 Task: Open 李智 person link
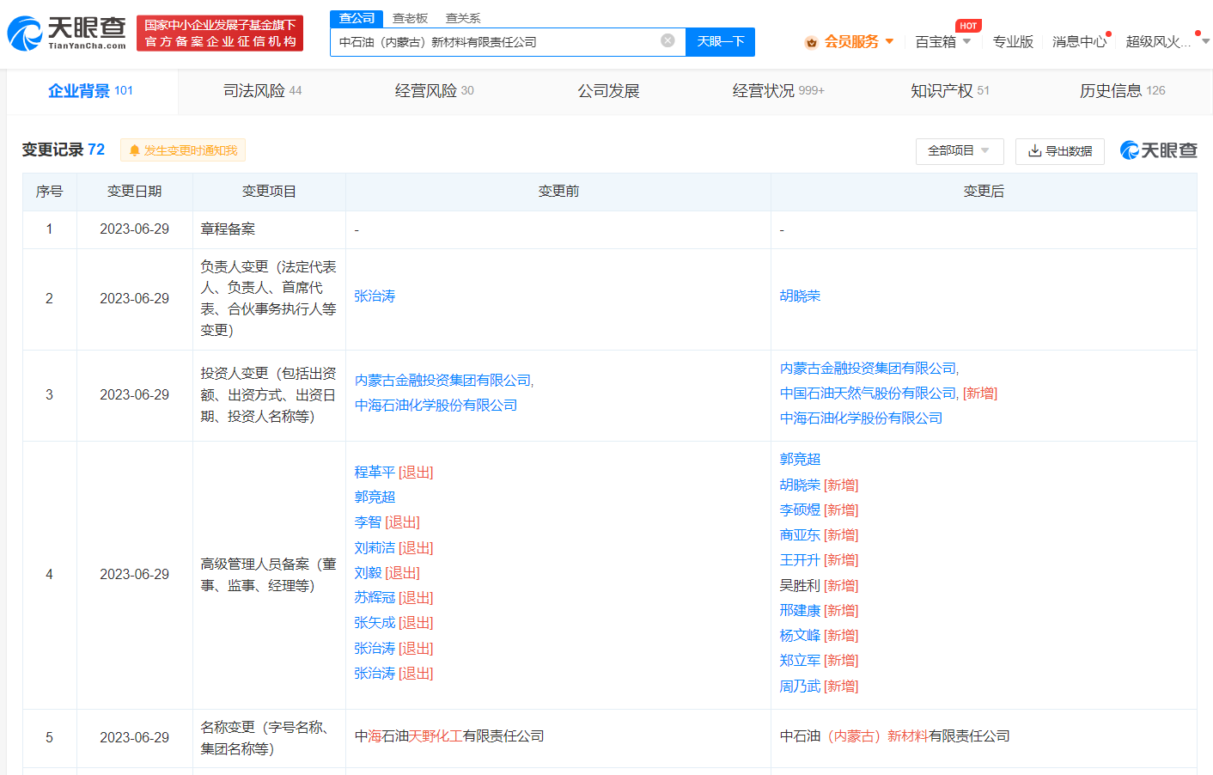[x=368, y=522]
